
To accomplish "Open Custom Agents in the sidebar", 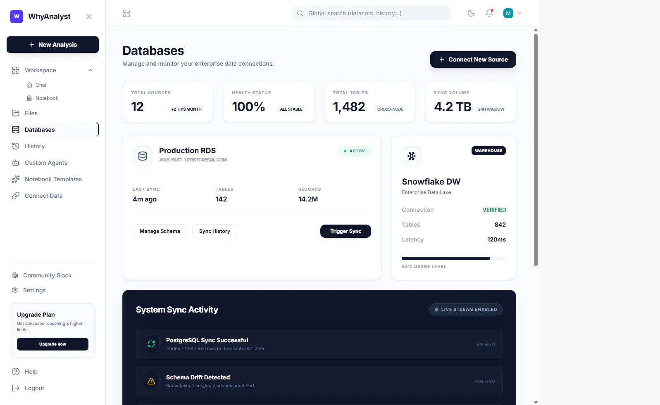I will [x=52, y=163].
